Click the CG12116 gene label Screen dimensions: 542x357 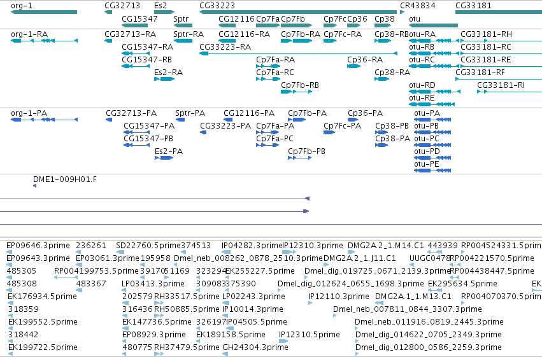point(236,18)
